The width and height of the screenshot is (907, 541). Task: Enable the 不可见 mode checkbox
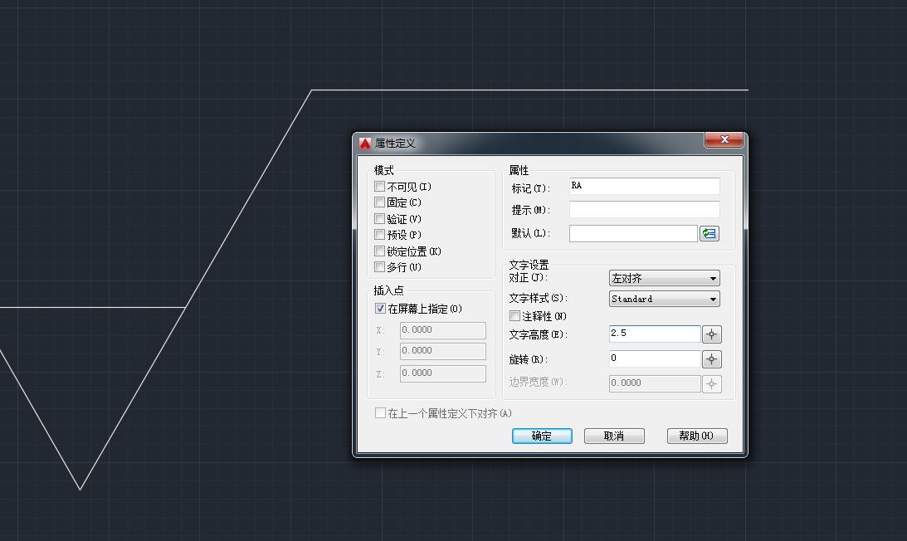coord(379,186)
